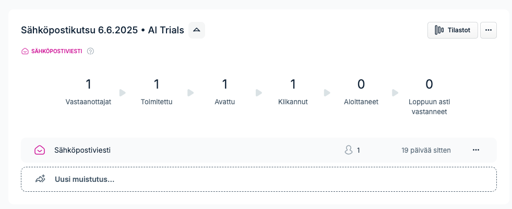Open the Tilastot statistics view

[453, 30]
